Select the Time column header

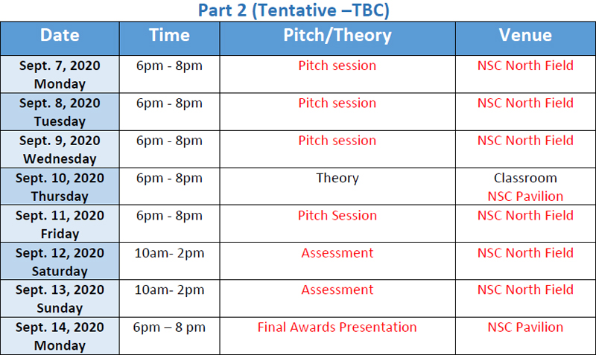(169, 36)
